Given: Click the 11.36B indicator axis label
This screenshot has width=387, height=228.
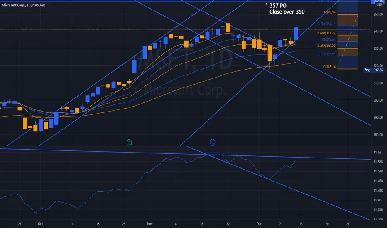Looking at the screenshot, I should point(378,209).
